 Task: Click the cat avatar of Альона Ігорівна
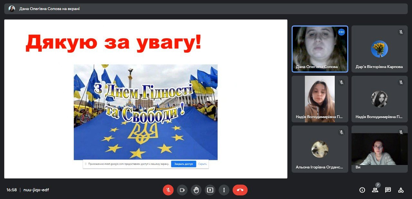[x=320, y=149]
